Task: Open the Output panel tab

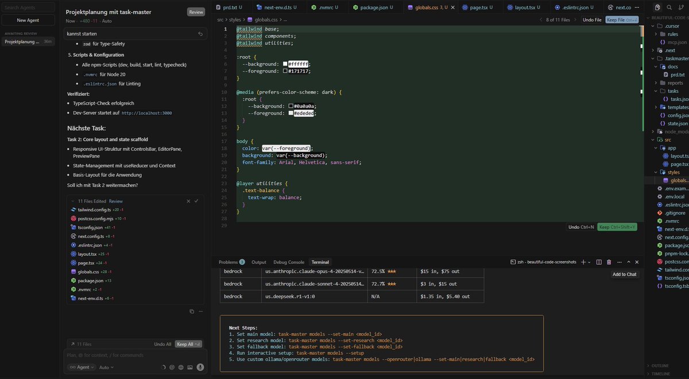Action: [259, 262]
